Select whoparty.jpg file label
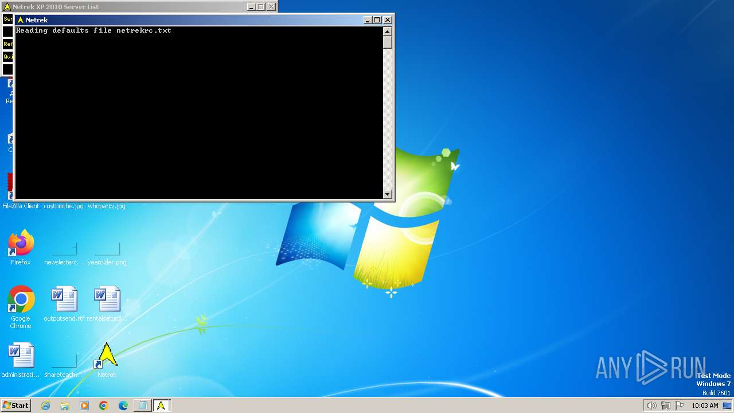 pyautogui.click(x=107, y=206)
